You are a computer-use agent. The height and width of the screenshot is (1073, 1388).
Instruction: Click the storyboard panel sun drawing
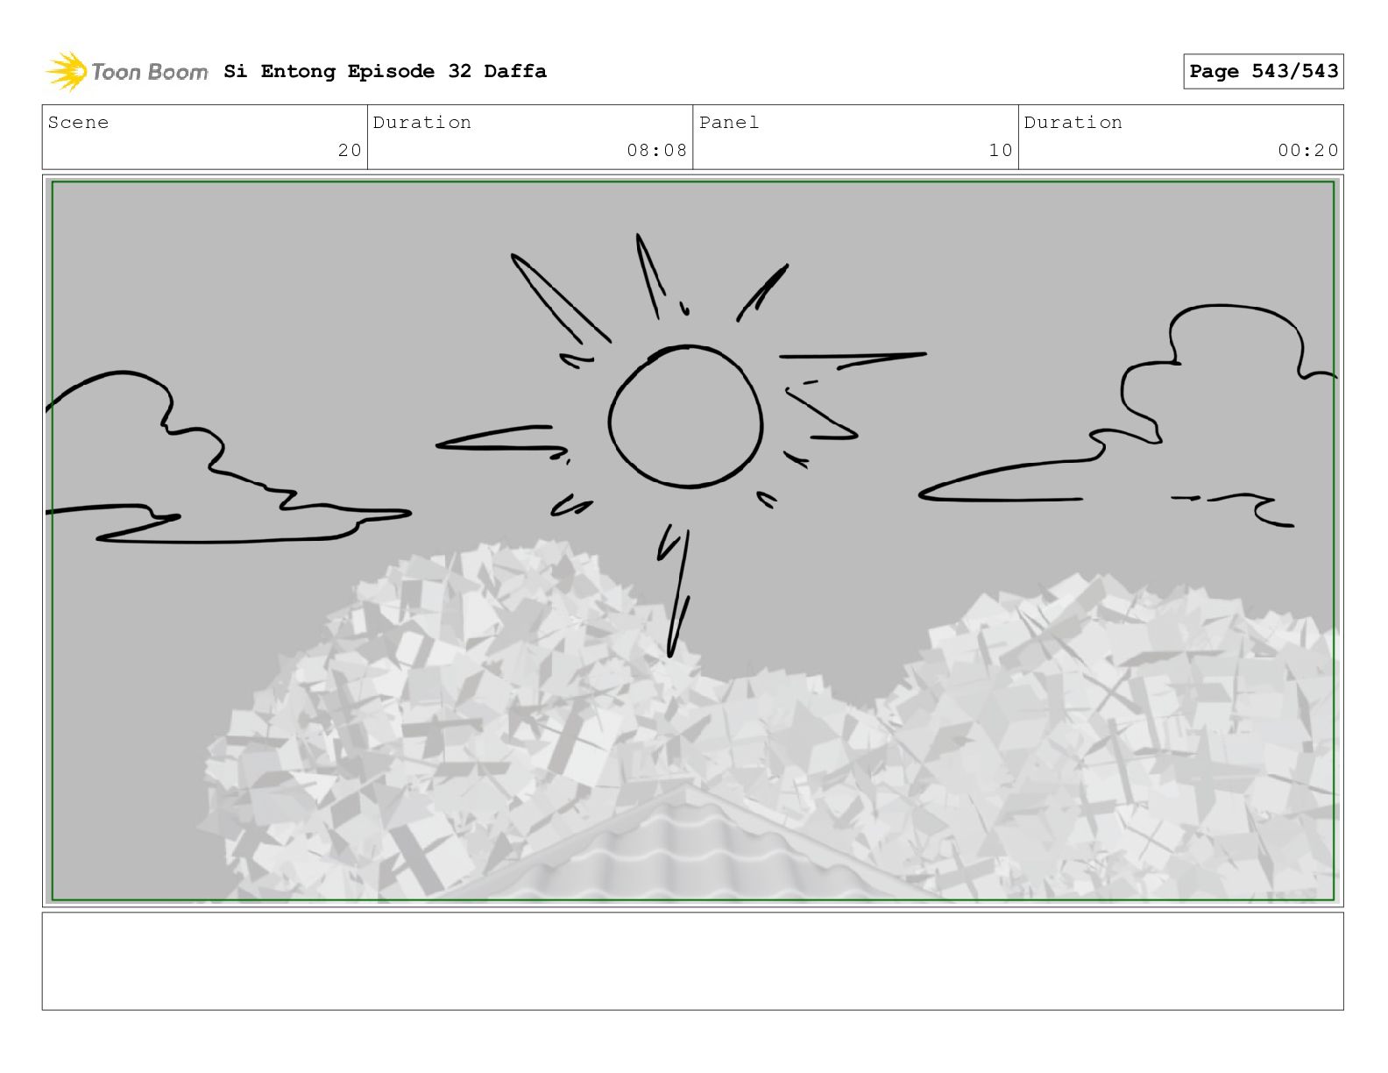point(685,417)
